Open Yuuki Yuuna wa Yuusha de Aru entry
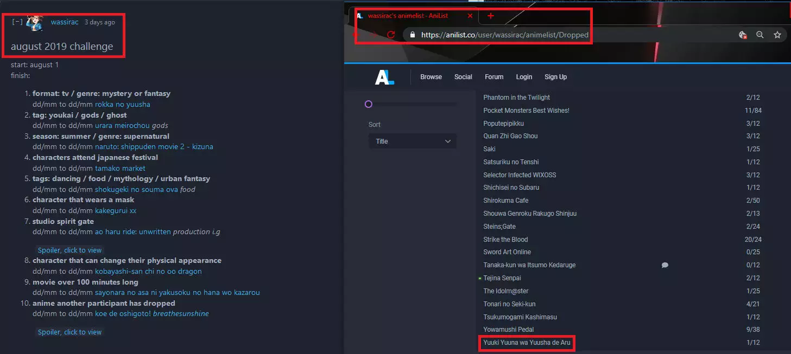The height and width of the screenshot is (354, 791). point(527,343)
